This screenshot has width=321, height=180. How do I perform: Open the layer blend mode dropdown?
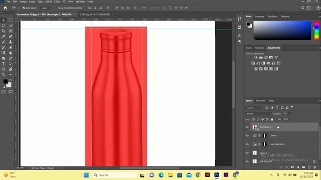click(258, 113)
